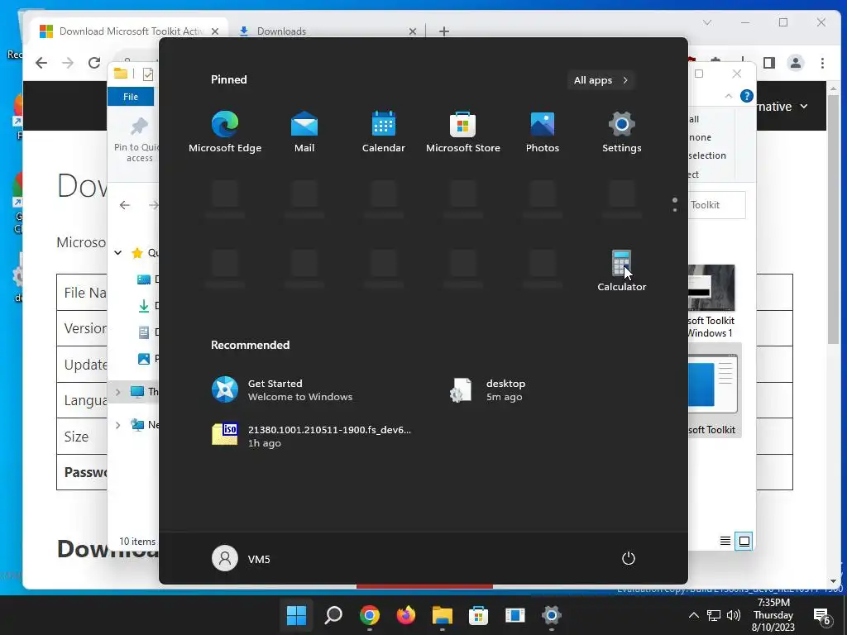Switch Explorer to details view
The image size is (847, 635).
(x=725, y=541)
